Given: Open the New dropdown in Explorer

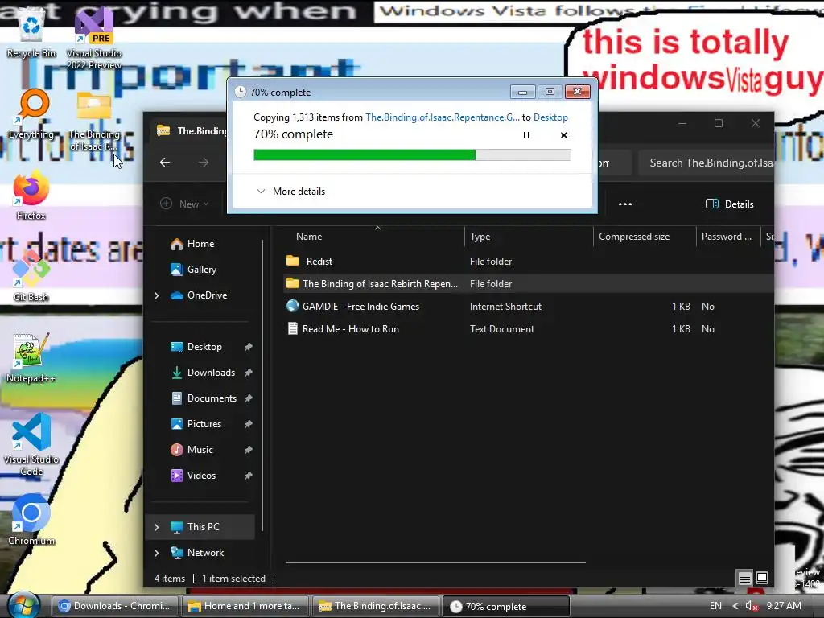Looking at the screenshot, I should coord(184,204).
